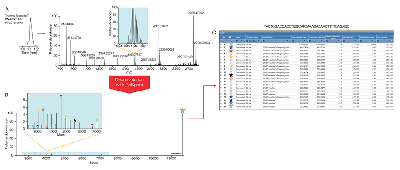The width and height of the screenshot is (400, 170).
Task: Sort by the Theoretical Mass column header
Action: 317,37
